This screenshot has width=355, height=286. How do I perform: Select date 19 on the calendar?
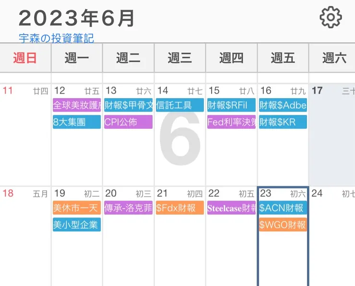point(59,193)
